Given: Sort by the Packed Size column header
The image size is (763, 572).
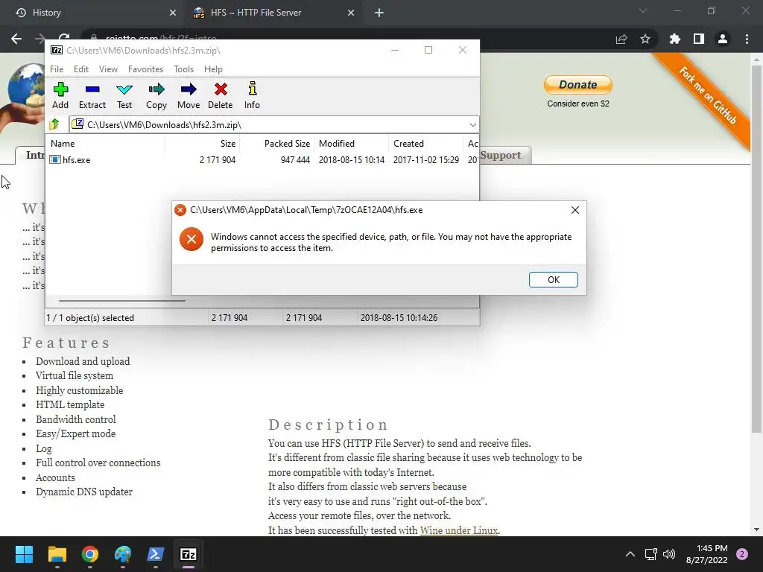Looking at the screenshot, I should point(276,144).
